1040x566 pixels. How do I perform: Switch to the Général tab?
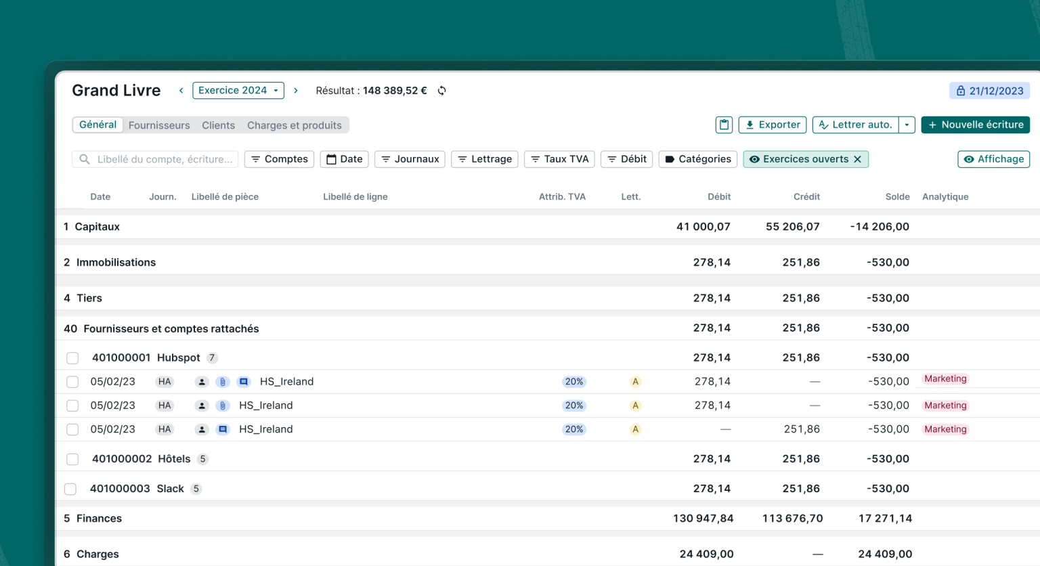[97, 125]
